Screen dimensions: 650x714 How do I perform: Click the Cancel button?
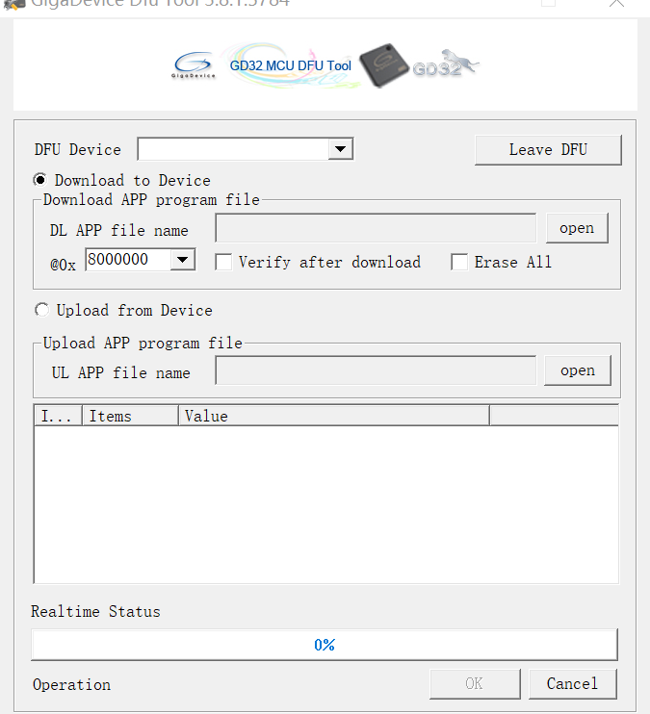(x=573, y=683)
